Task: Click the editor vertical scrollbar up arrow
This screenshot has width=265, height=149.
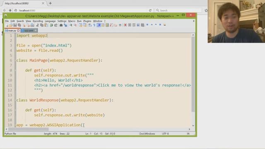Action: pos(193,35)
